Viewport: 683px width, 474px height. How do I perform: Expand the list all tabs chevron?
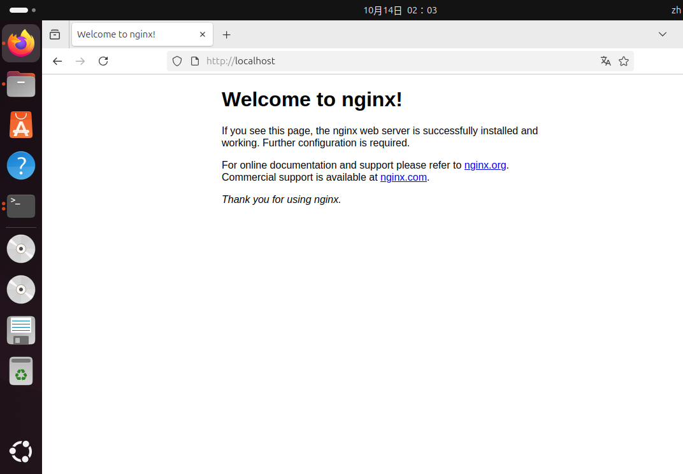(x=663, y=34)
